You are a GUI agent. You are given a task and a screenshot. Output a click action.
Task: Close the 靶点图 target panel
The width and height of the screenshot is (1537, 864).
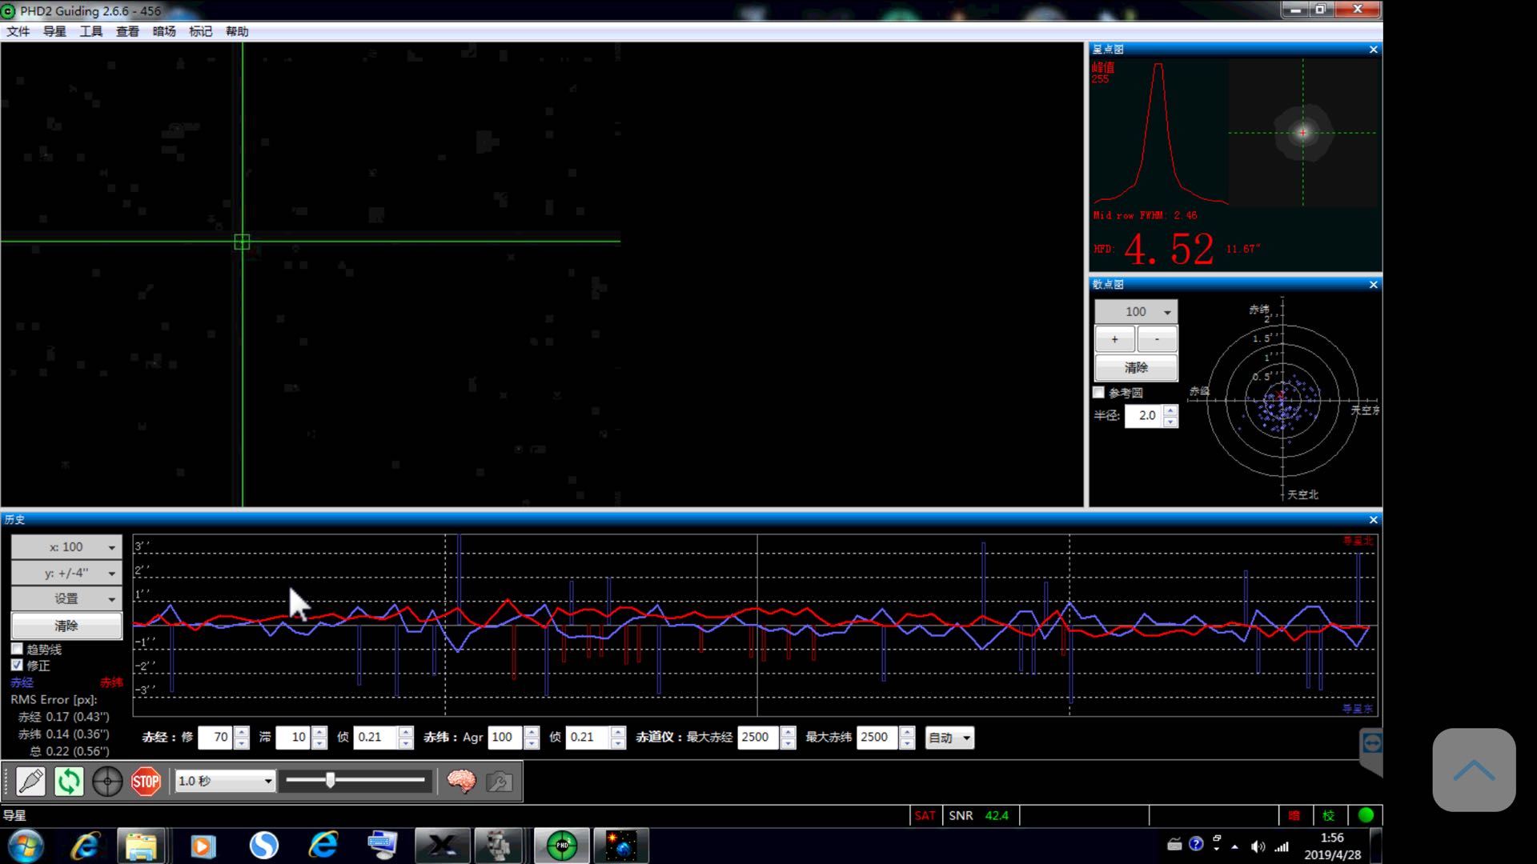point(1374,285)
